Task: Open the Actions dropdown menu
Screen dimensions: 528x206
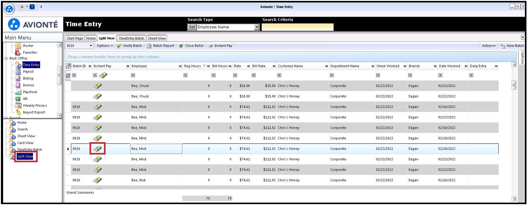Action: [x=489, y=46]
